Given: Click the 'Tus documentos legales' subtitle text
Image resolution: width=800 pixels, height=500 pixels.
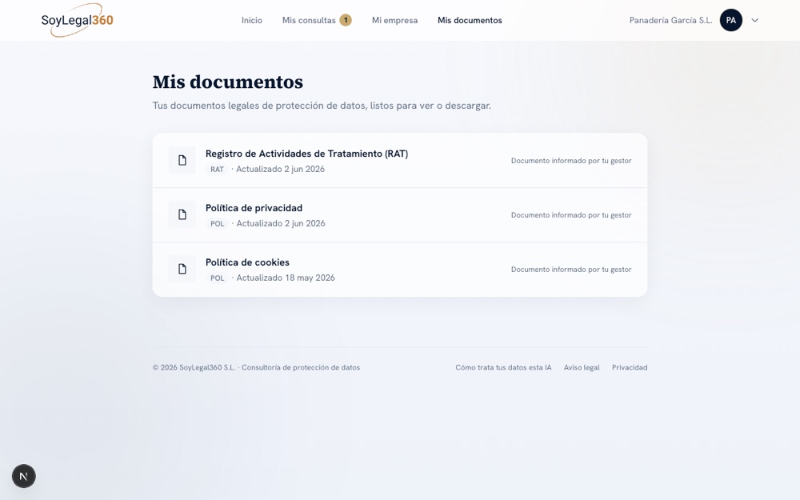Looking at the screenshot, I should point(322,106).
